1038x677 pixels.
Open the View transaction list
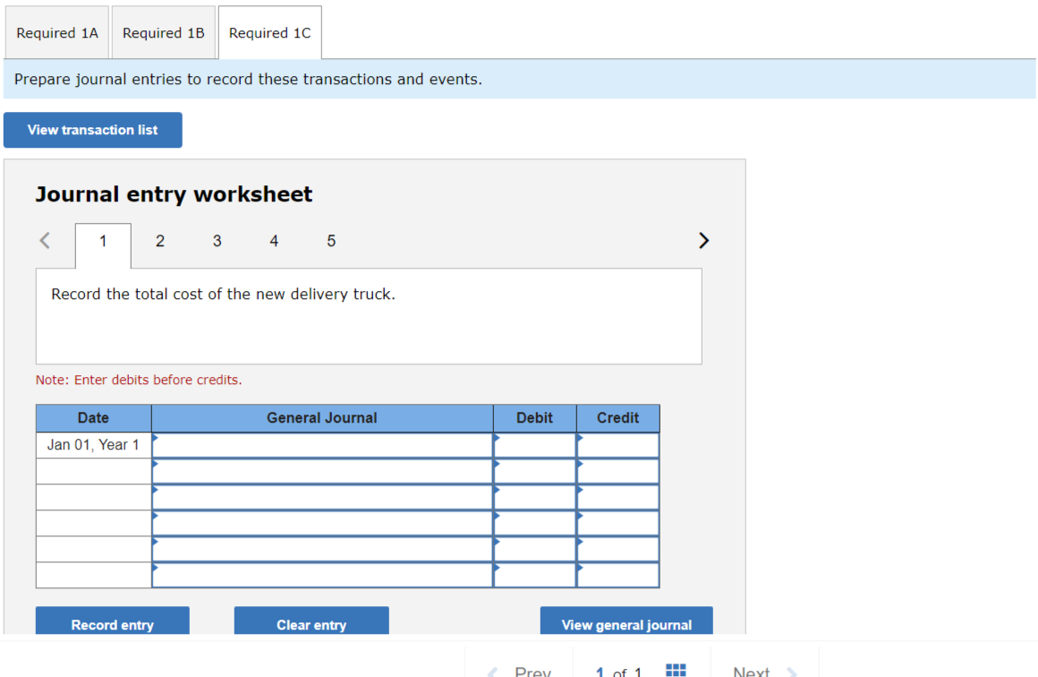click(x=92, y=130)
